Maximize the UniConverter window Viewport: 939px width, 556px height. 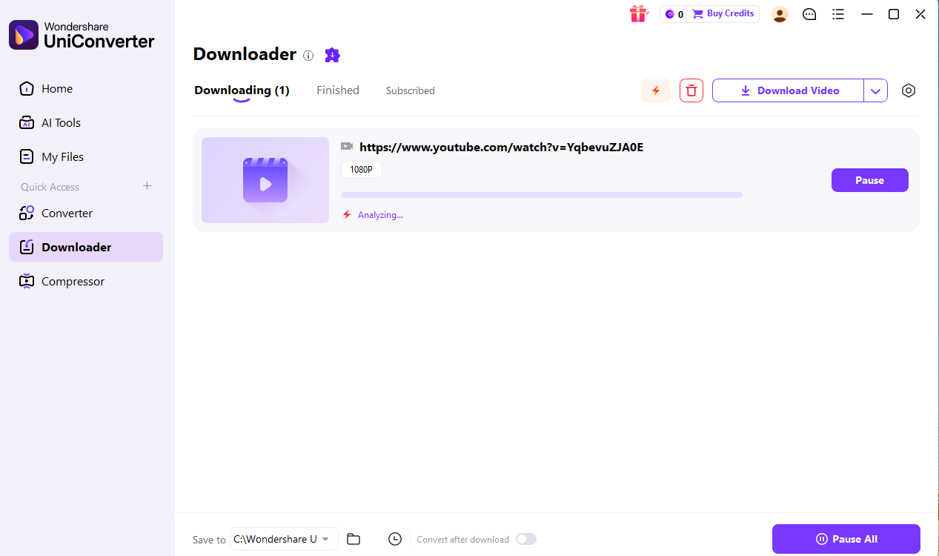pyautogui.click(x=894, y=14)
